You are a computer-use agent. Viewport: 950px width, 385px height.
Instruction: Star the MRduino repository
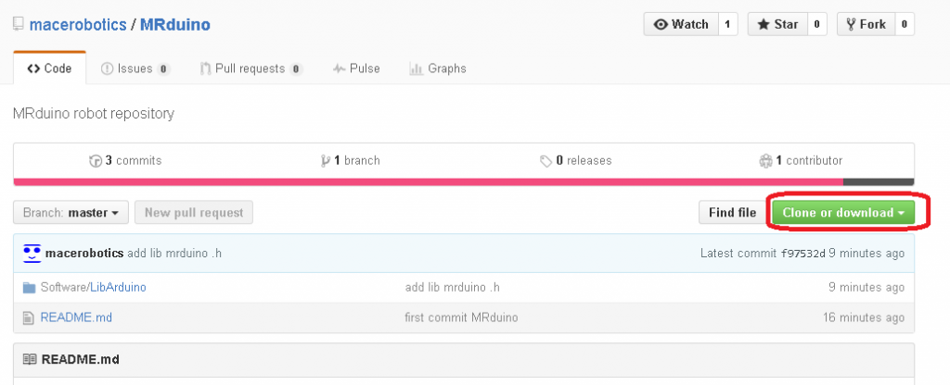point(777,24)
